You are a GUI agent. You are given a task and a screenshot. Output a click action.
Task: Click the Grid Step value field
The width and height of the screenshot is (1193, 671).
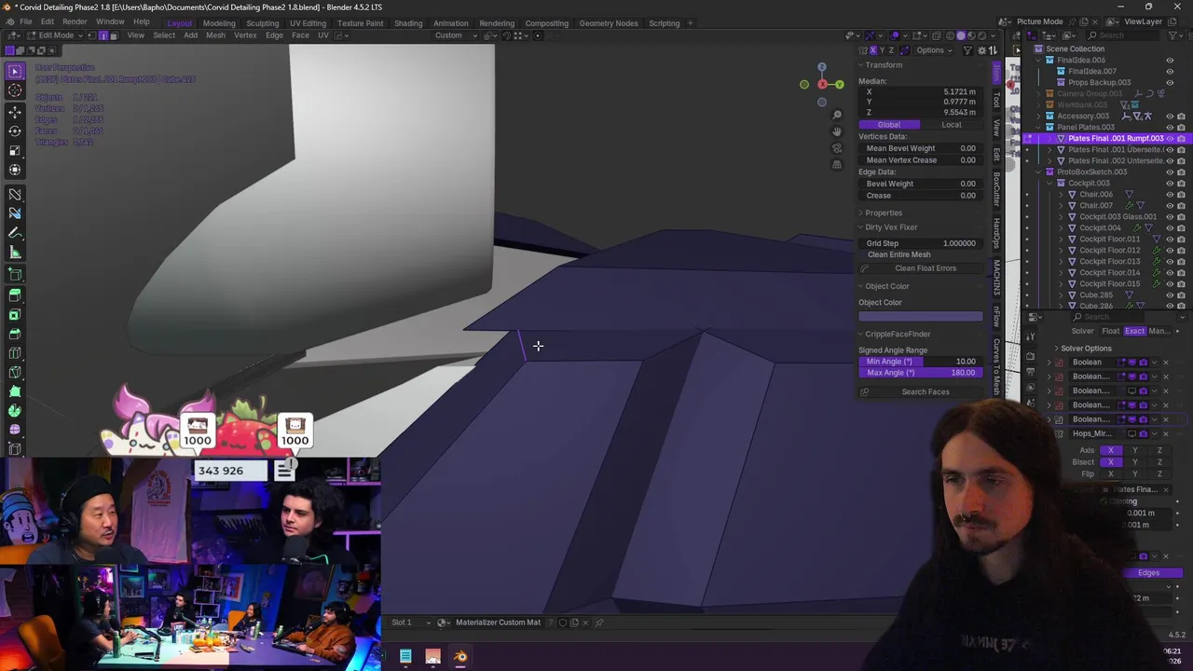(920, 243)
